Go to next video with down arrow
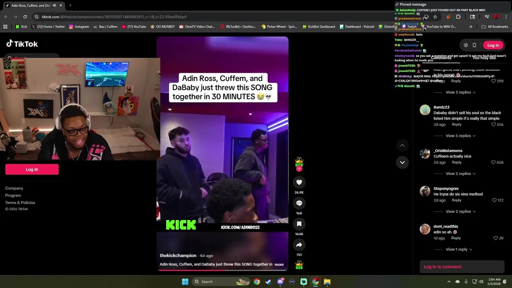Screen dimensions: 512x288 coord(402,162)
